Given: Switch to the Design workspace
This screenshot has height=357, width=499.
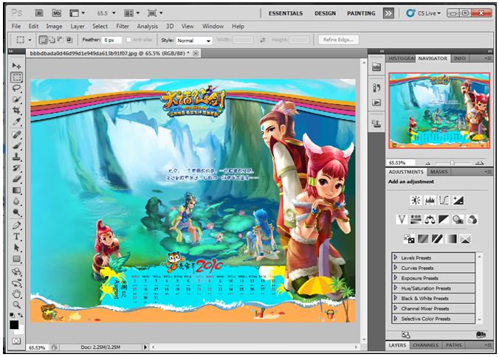Looking at the screenshot, I should 325,13.
